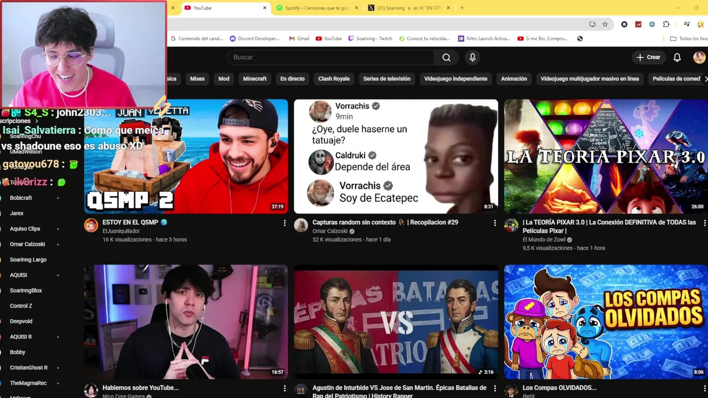Switch to the X Soarinng tab
708x398 pixels.
point(409,8)
